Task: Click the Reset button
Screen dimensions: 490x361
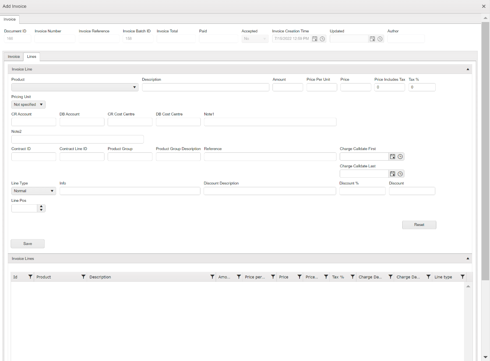Action: pyautogui.click(x=419, y=225)
